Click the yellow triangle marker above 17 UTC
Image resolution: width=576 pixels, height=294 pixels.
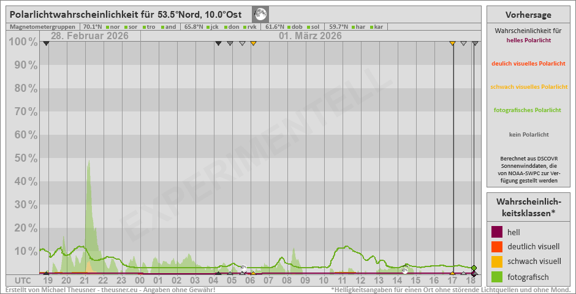[x=452, y=43]
